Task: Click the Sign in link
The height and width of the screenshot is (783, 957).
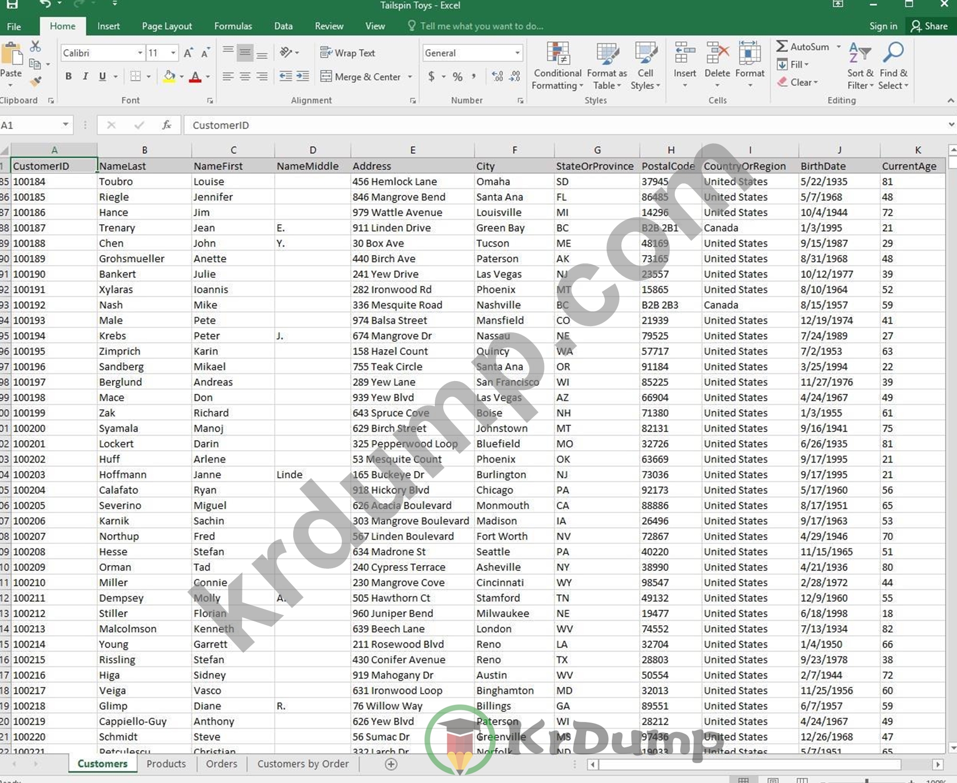Action: tap(883, 26)
